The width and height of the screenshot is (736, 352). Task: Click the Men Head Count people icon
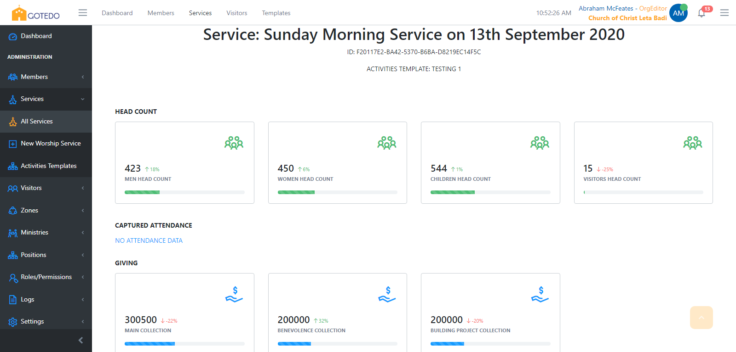pyautogui.click(x=234, y=143)
